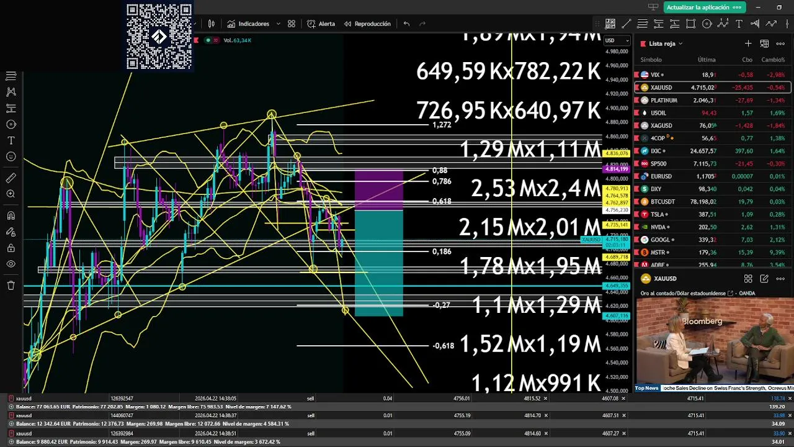794x447 pixels.
Task: Open the watchlist advanced view icon
Action: [764, 43]
